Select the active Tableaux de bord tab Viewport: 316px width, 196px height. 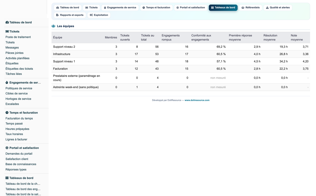coord(223,8)
